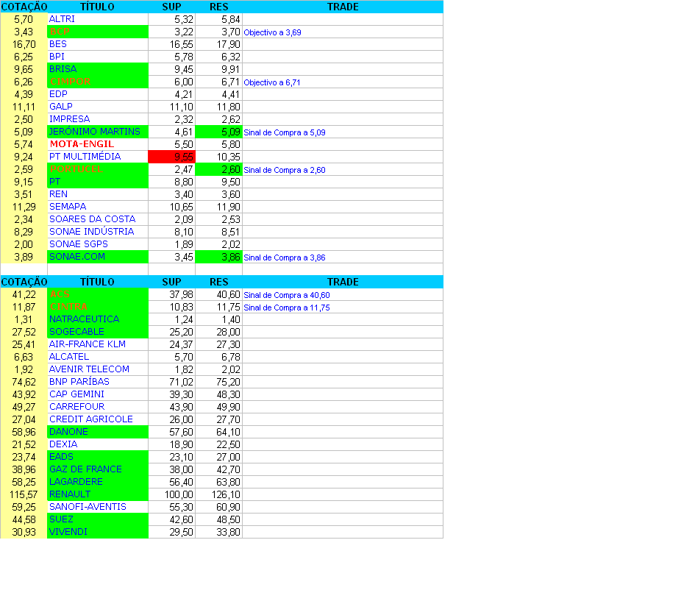Select the MOTA-ENGIL title cell
The height and width of the screenshot is (604, 695).
(x=98, y=144)
